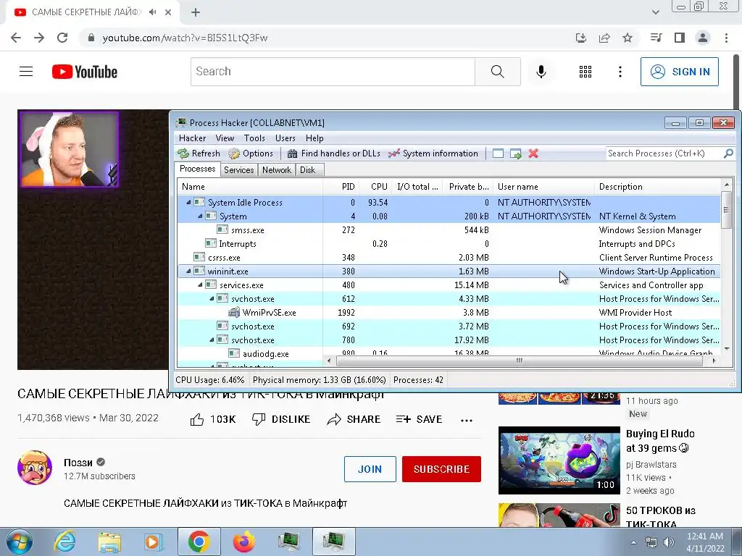Click the YouTube search magnifier button
742x556 pixels.
[x=497, y=72]
